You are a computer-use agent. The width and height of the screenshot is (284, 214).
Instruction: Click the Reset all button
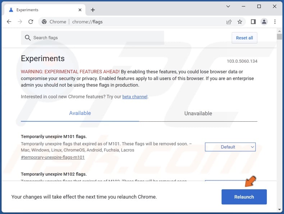tap(244, 38)
